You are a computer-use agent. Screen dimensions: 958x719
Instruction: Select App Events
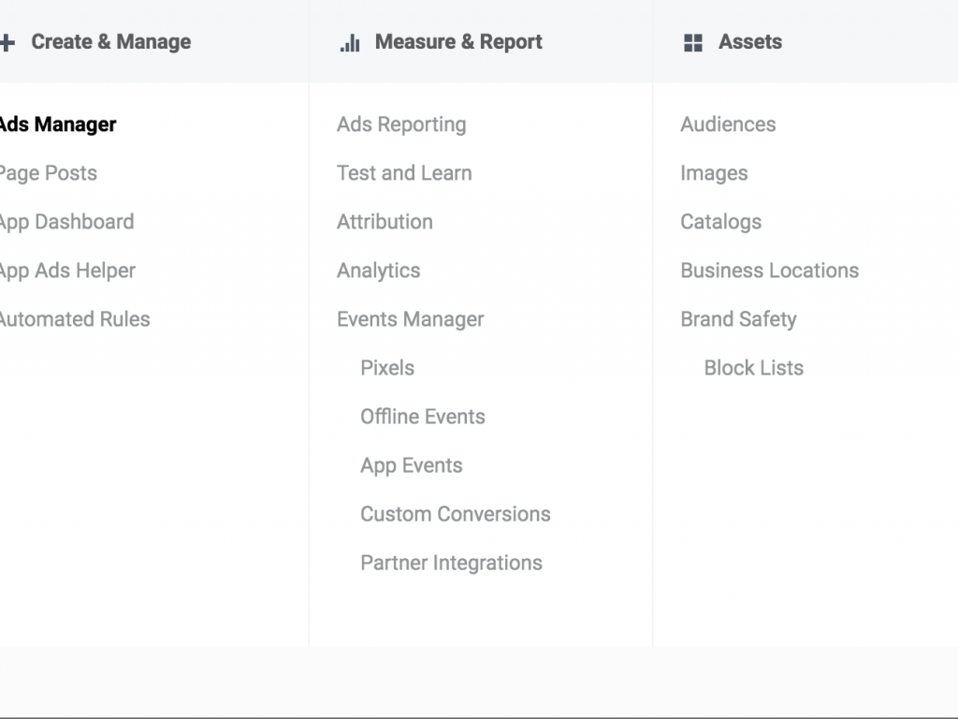tap(412, 466)
